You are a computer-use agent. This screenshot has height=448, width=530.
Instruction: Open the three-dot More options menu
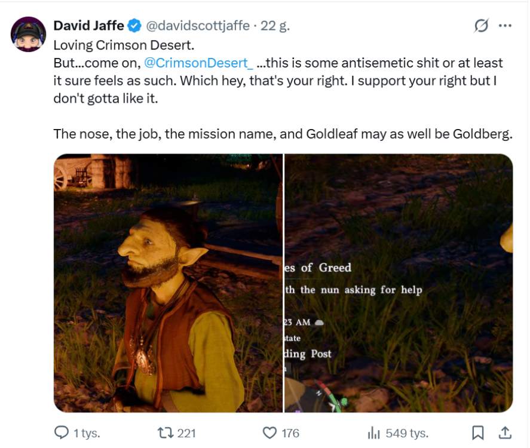coord(505,26)
